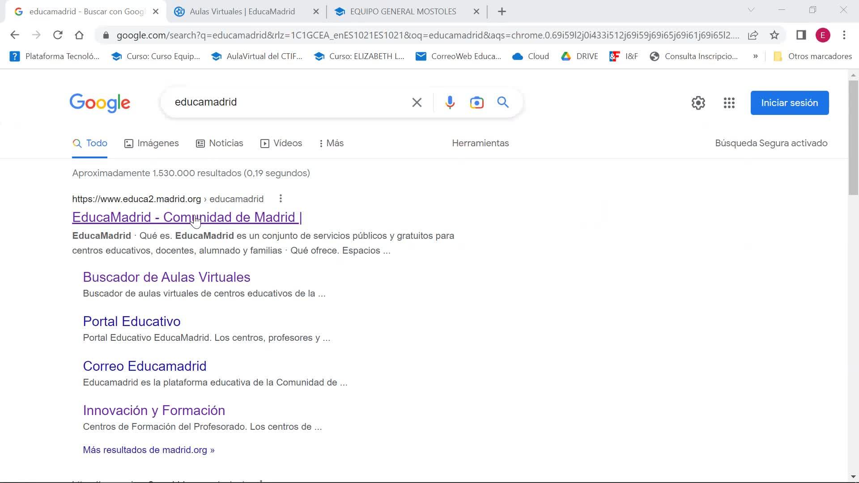Click the magnifier search button
The width and height of the screenshot is (859, 483).
pyautogui.click(x=503, y=102)
